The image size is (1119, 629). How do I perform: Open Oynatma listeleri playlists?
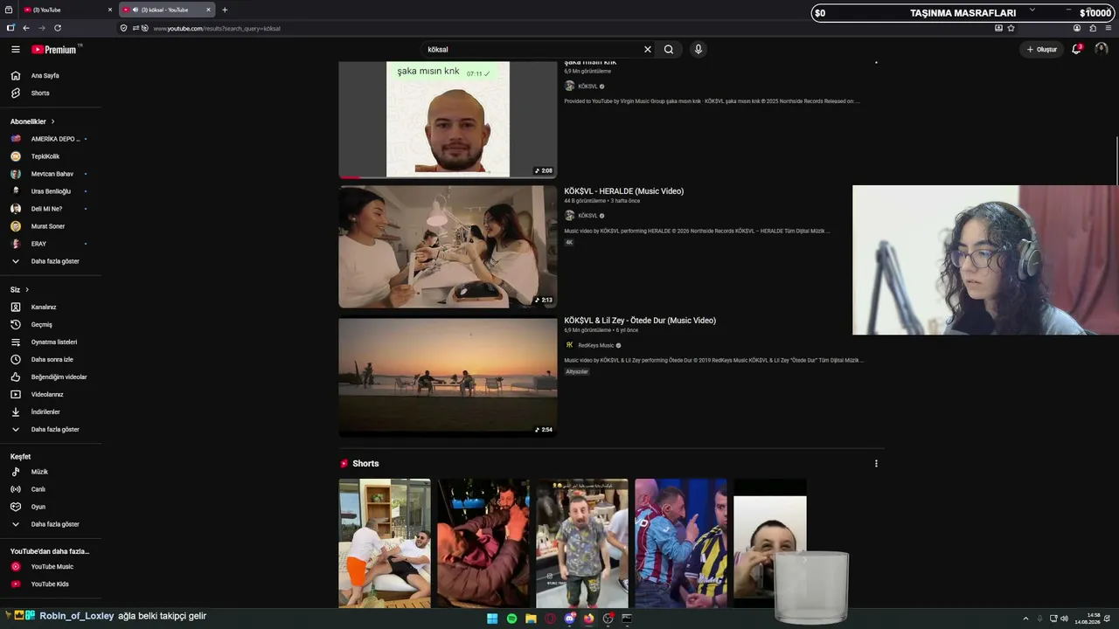point(51,342)
